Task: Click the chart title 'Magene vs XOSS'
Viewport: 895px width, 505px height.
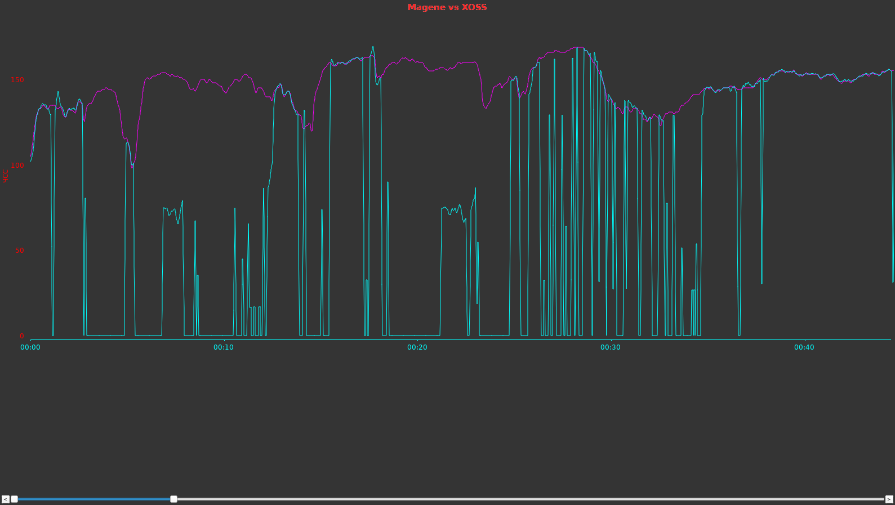Action: click(x=447, y=7)
